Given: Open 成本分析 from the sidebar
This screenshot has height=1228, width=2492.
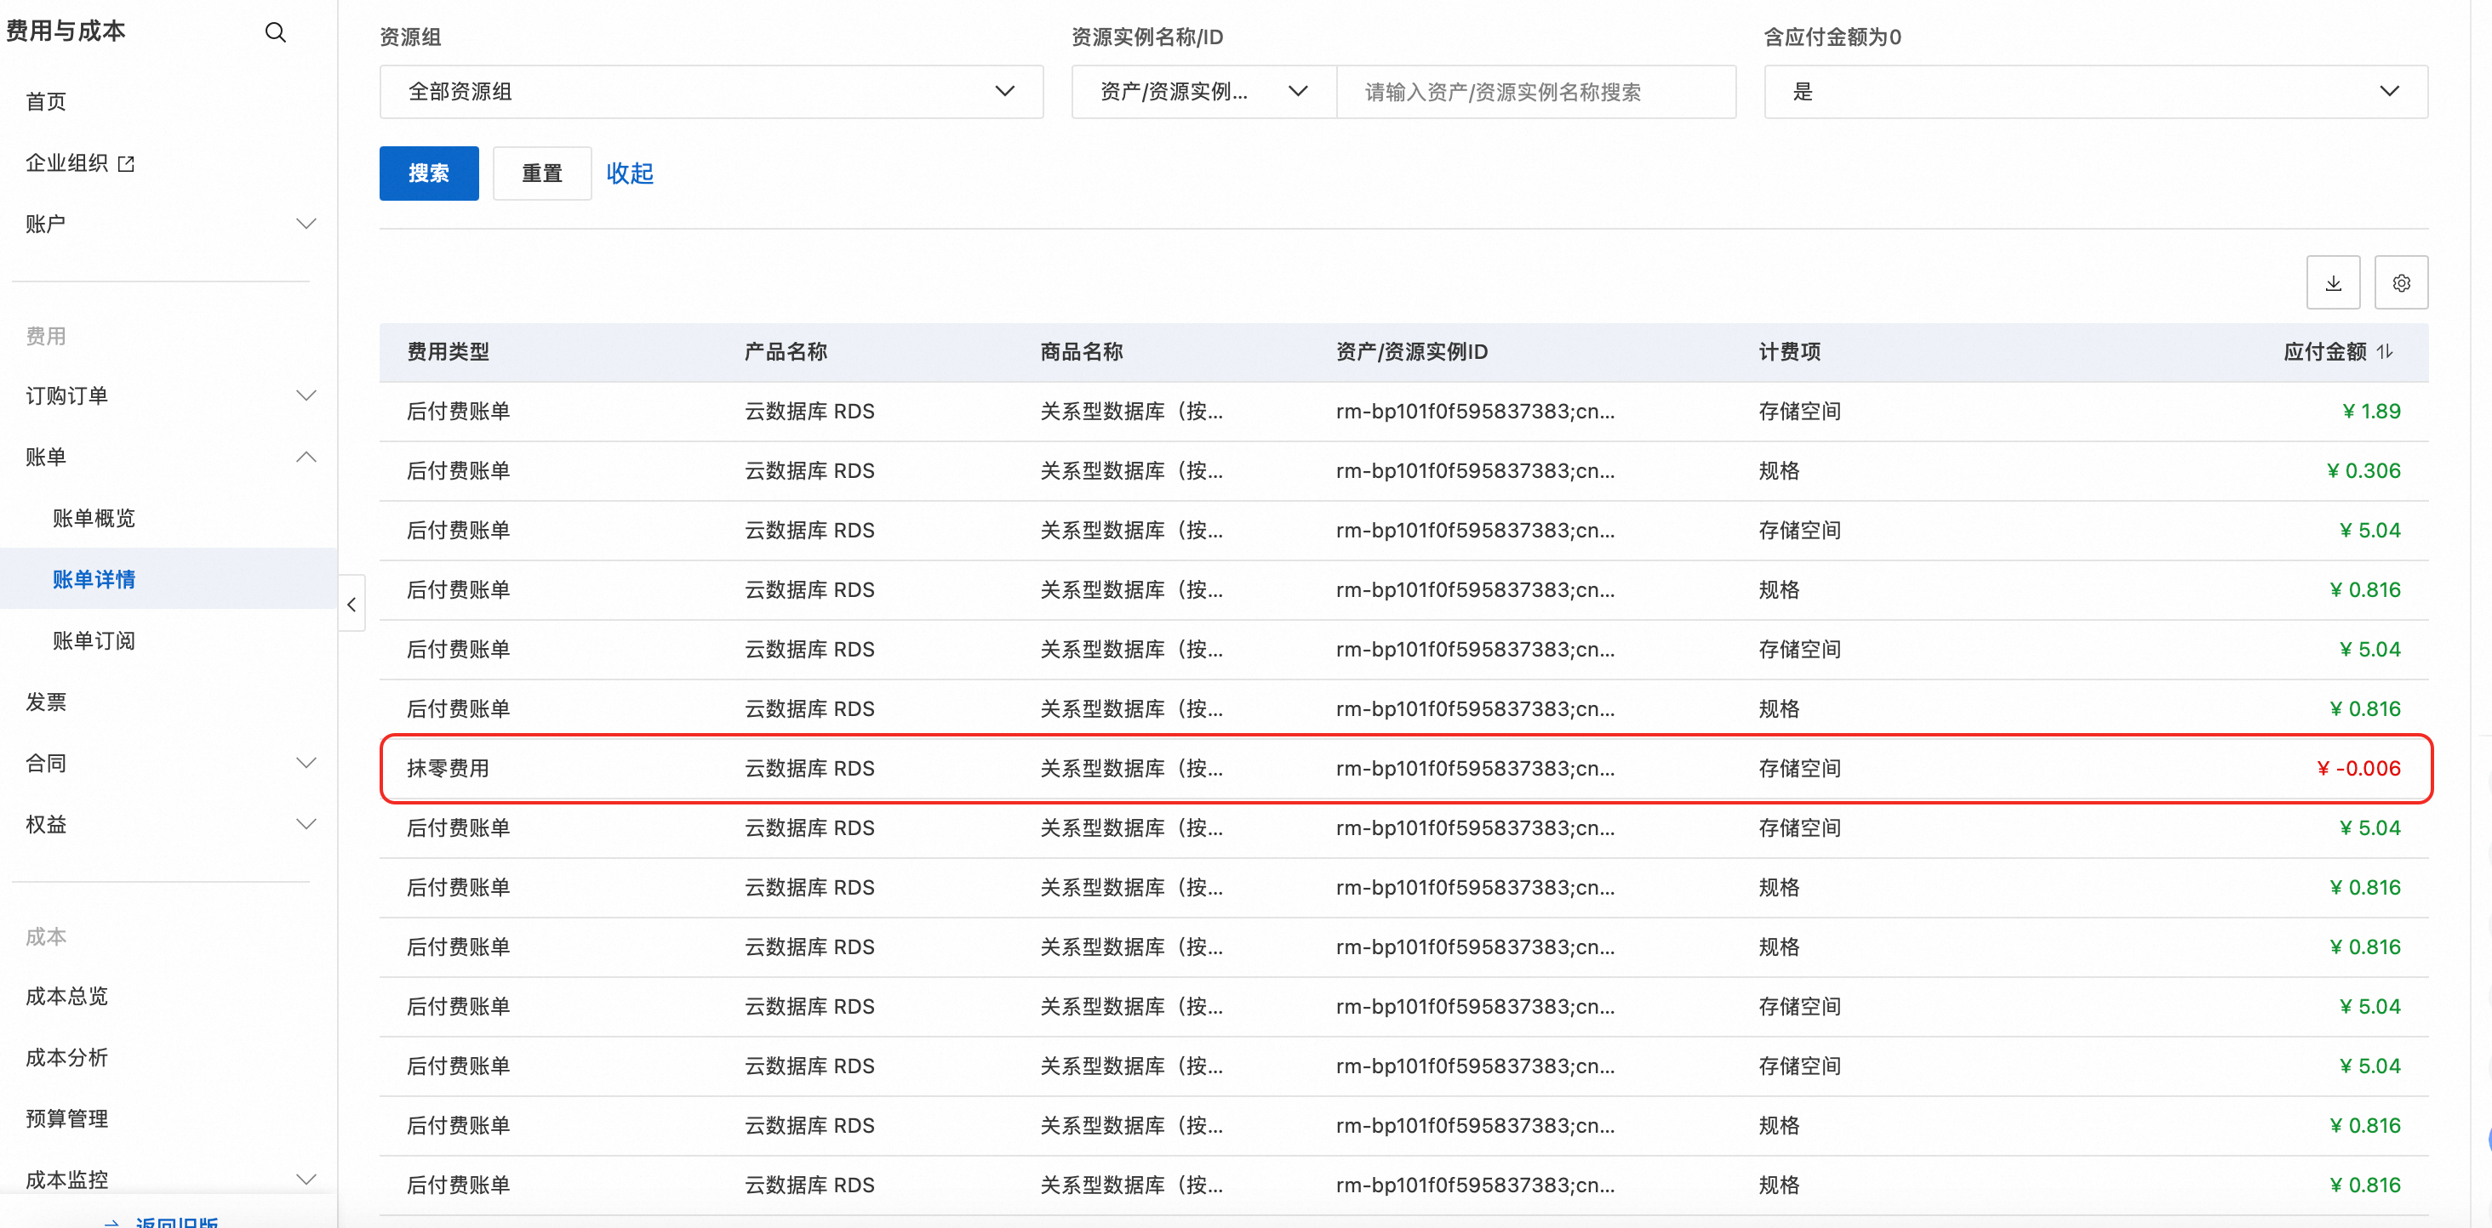Looking at the screenshot, I should pos(66,1057).
